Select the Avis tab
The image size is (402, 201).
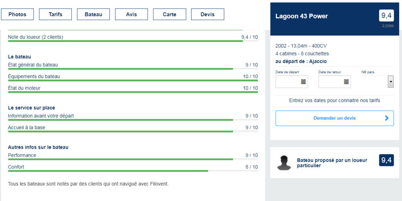click(x=131, y=15)
